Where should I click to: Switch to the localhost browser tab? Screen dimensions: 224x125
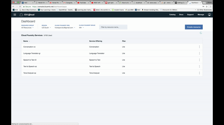[x=139, y=3]
